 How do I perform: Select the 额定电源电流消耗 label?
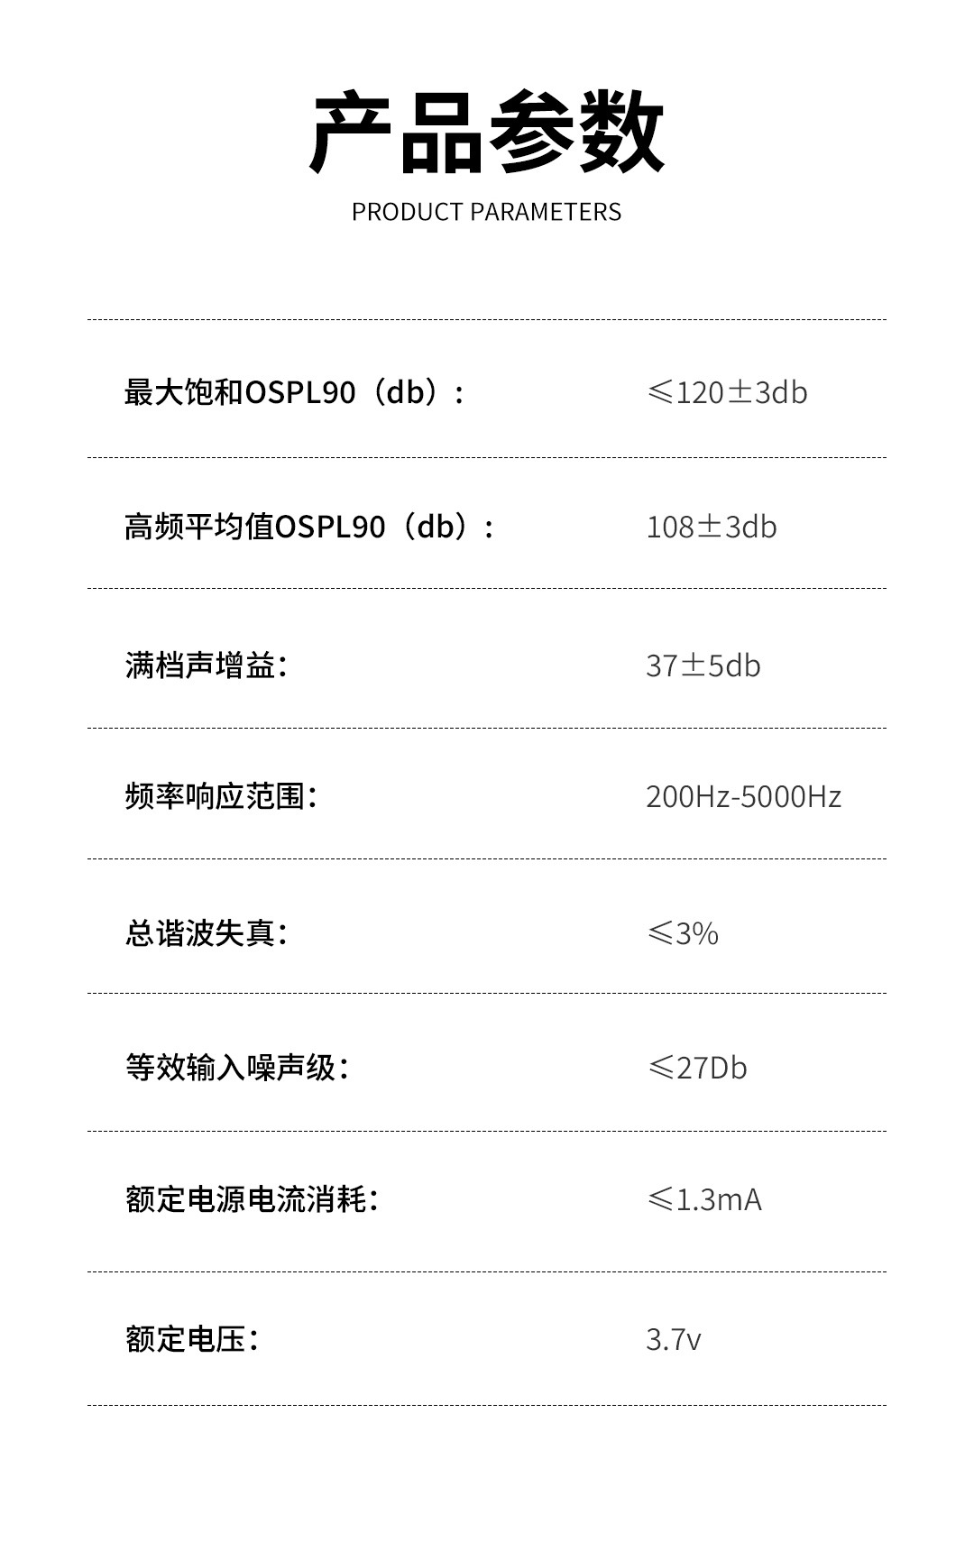252,1199
